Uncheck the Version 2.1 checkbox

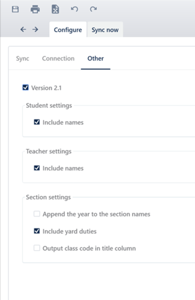click(x=25, y=87)
